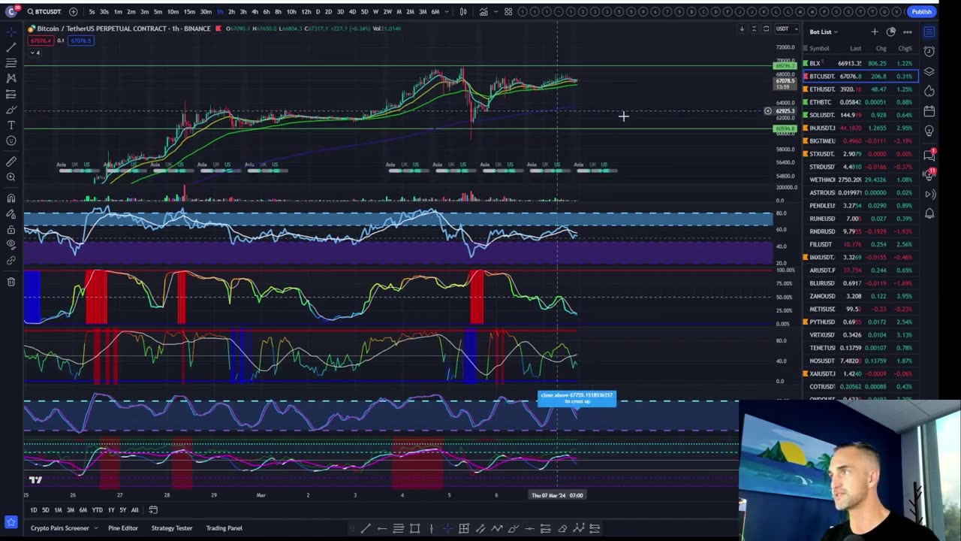
Task: Sort watchlist by Chg% column header
Action: [905, 48]
